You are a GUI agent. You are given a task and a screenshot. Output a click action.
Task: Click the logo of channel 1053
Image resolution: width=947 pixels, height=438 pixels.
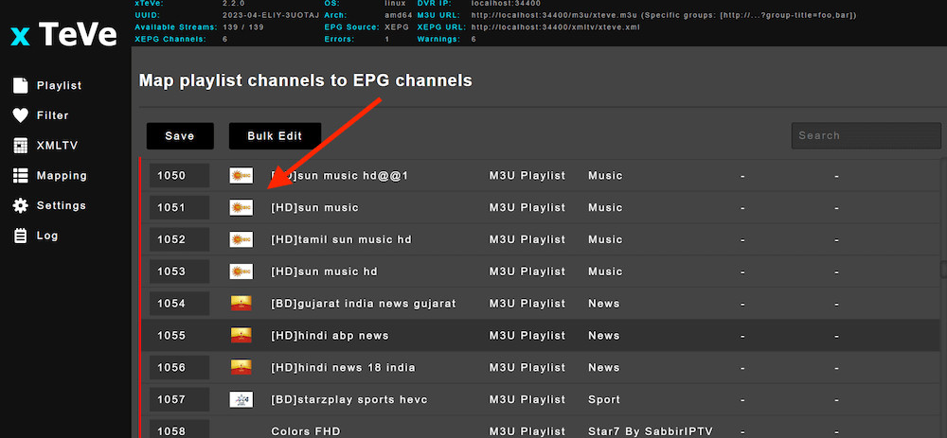click(241, 272)
